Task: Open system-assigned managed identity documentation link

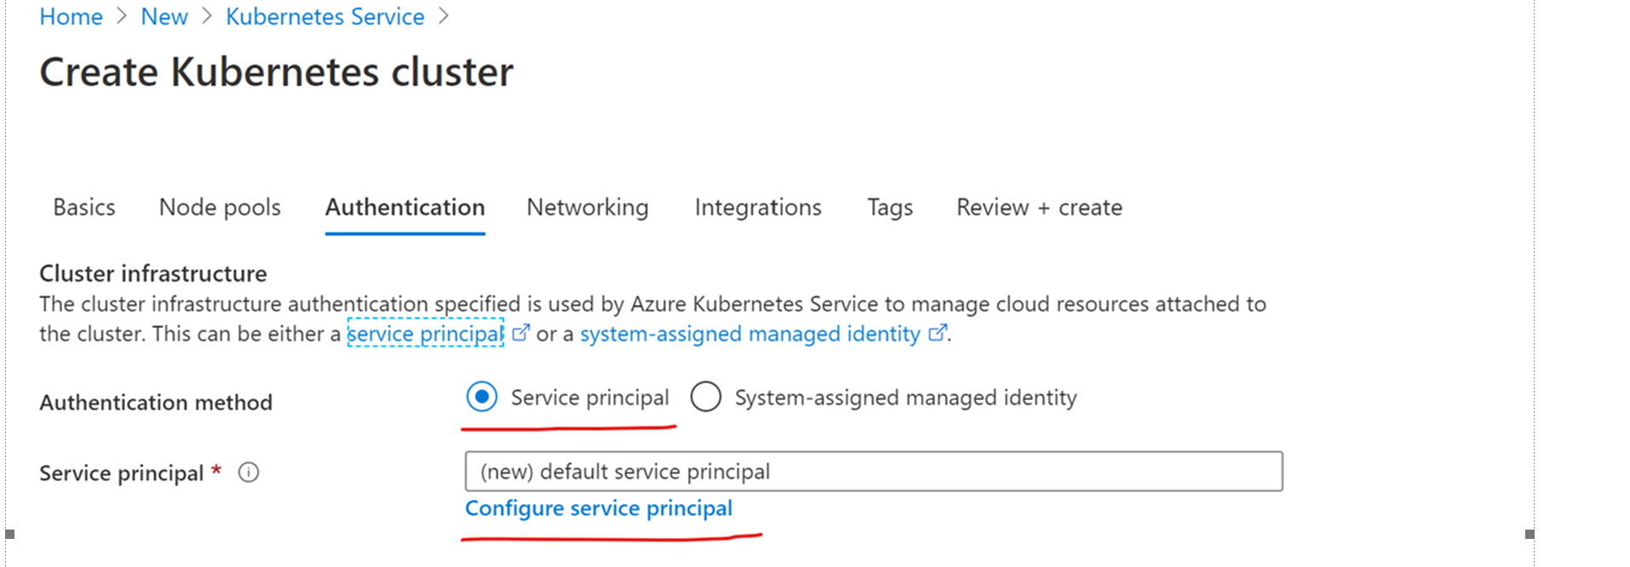Action: [750, 334]
